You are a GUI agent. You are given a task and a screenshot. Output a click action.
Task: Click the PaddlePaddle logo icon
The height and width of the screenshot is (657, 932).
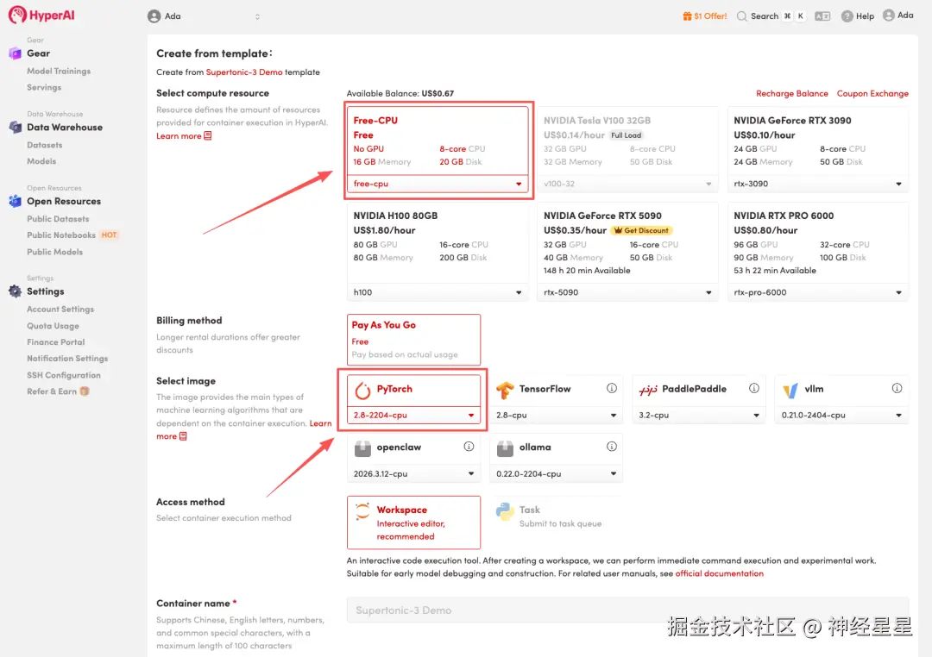[x=648, y=390]
